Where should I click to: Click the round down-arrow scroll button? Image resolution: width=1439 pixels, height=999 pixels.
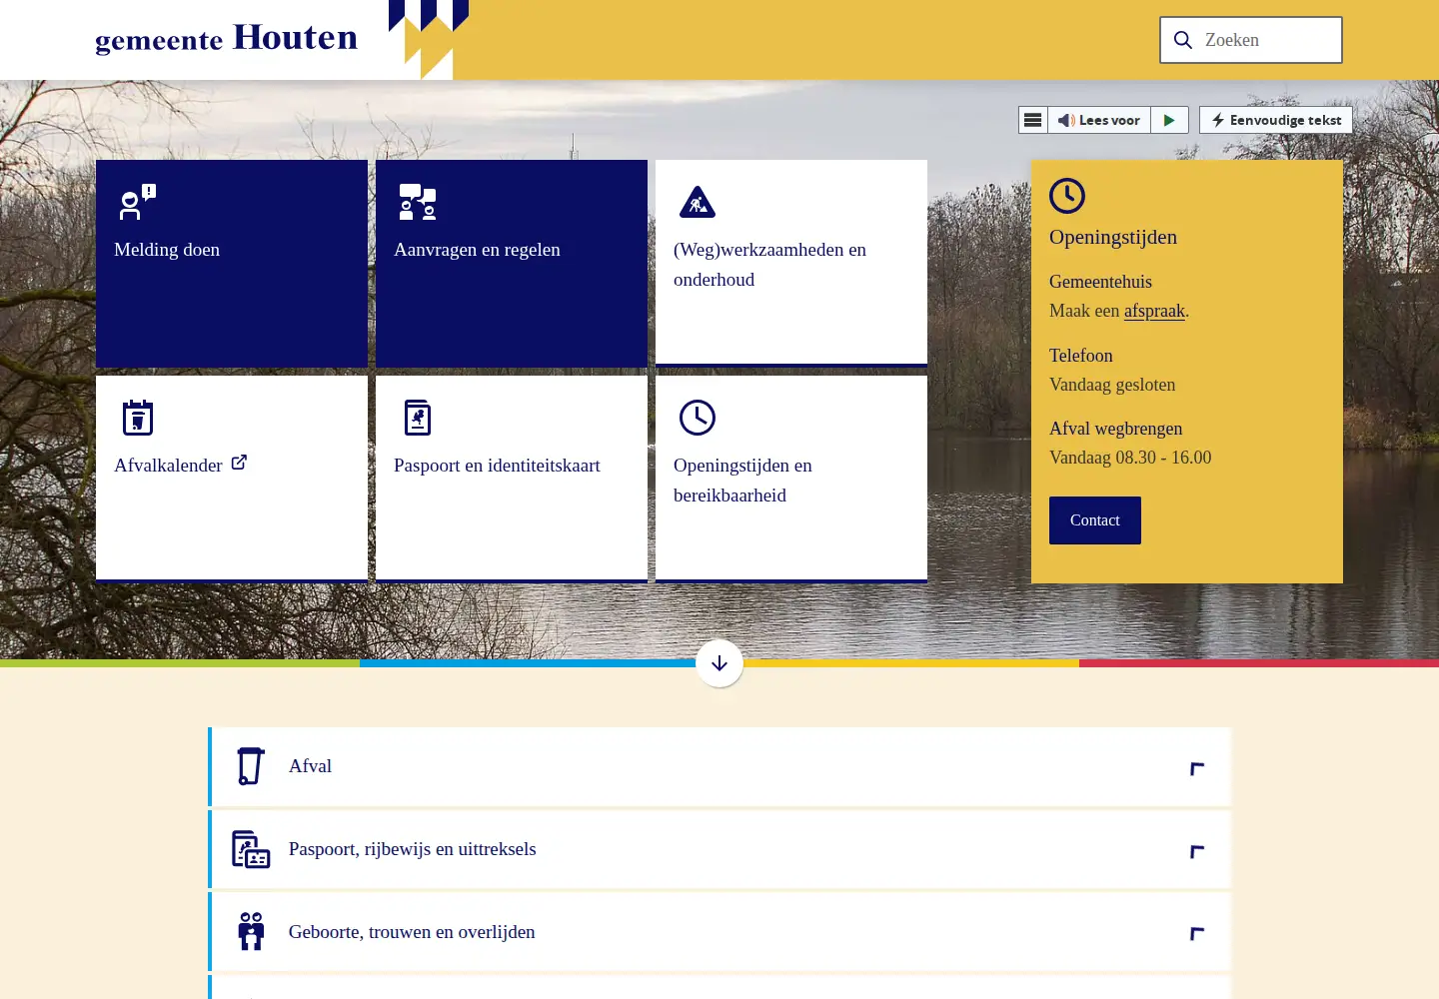pos(719,663)
